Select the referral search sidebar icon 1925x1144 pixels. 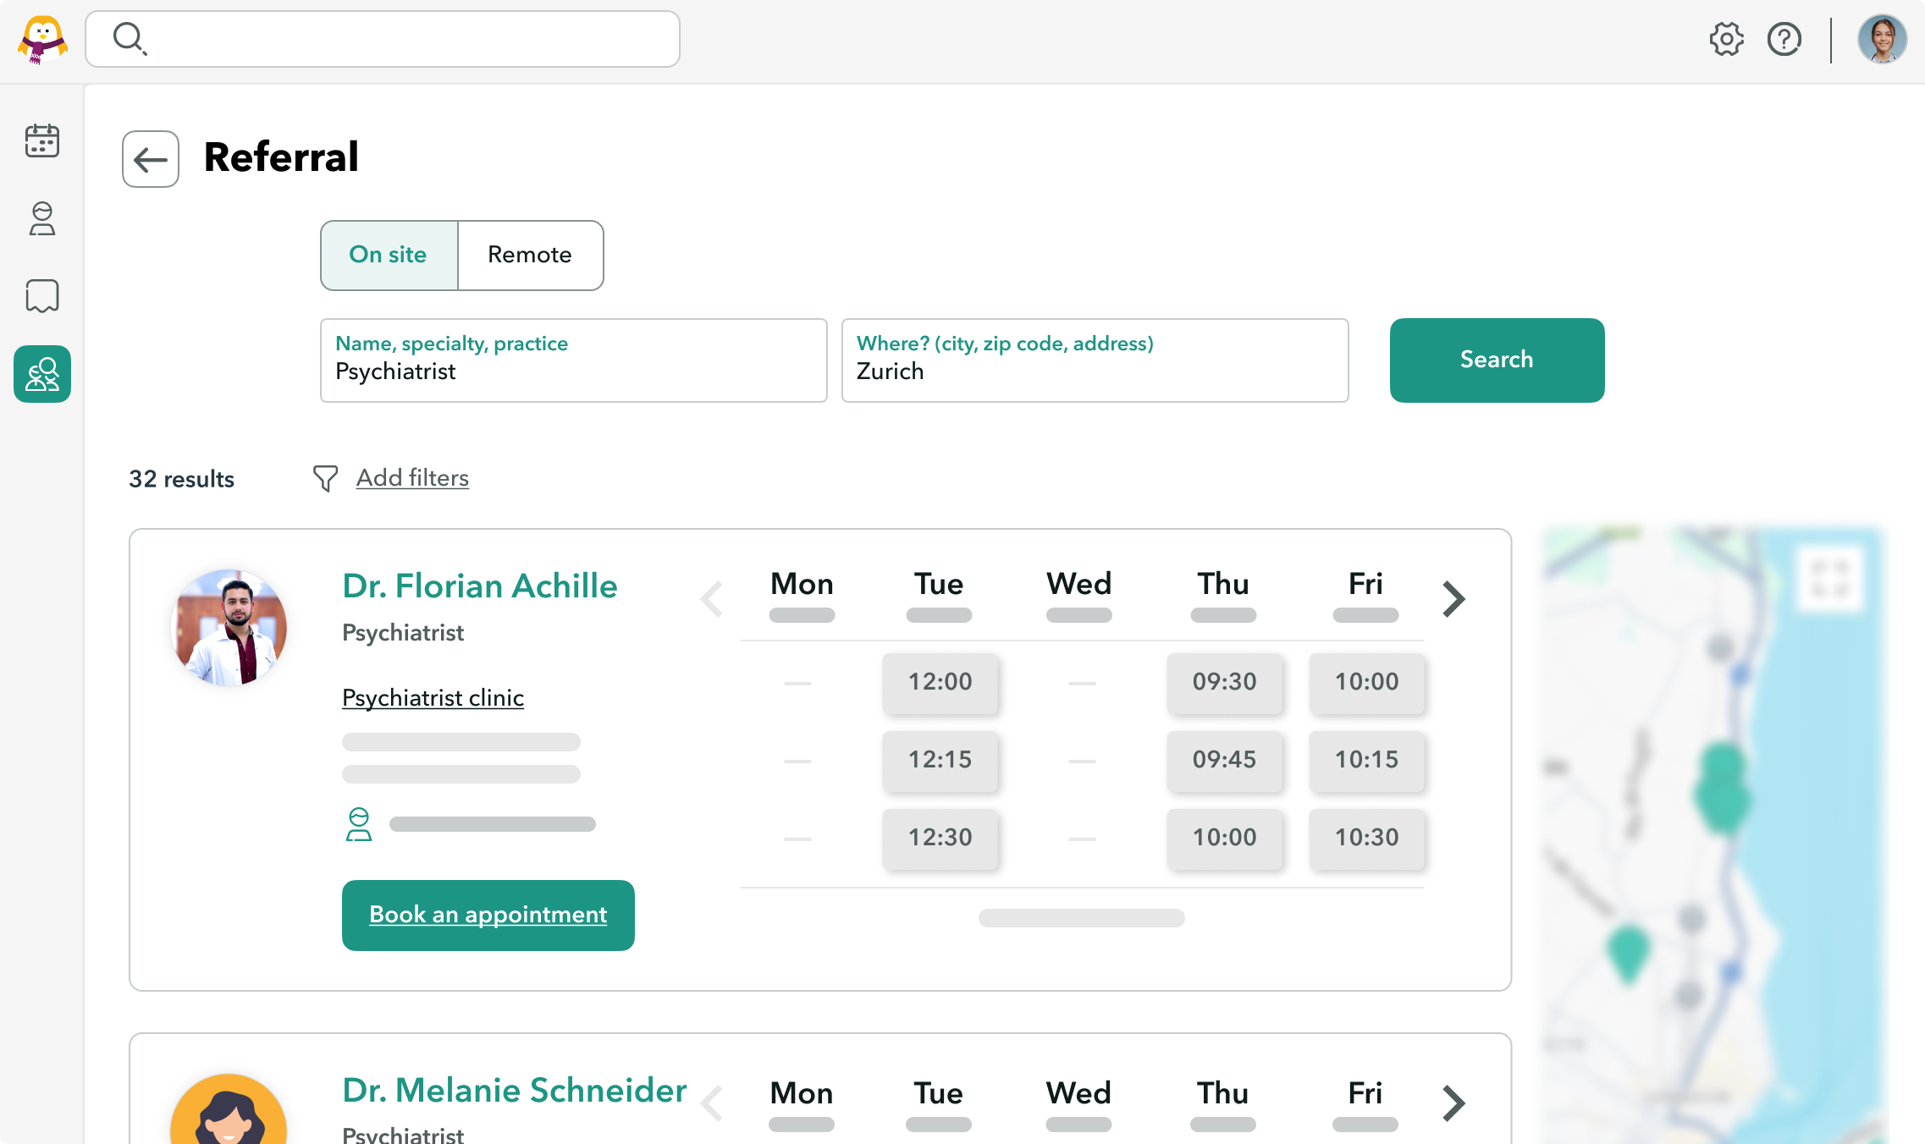[42, 374]
